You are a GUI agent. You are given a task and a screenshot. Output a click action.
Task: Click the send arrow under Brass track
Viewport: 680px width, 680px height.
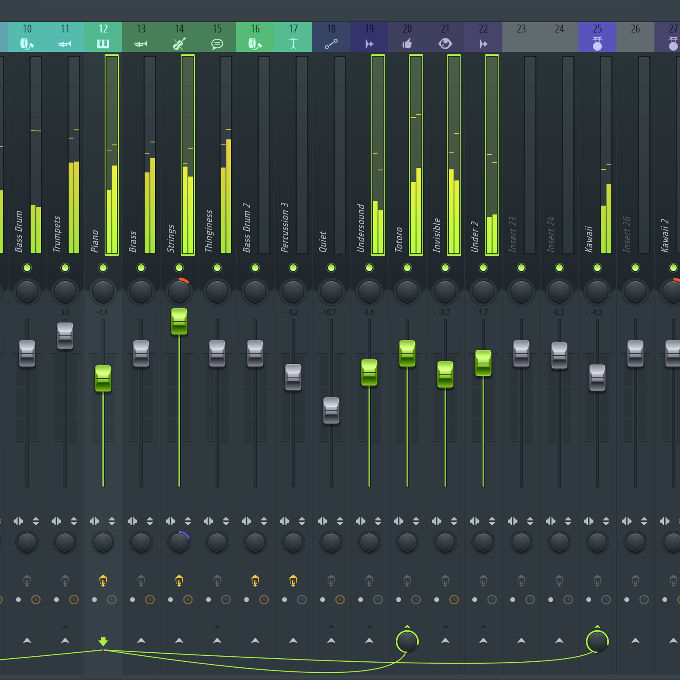(141, 640)
